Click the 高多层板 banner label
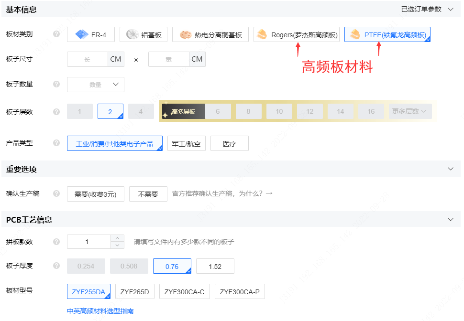This screenshot has width=464, height=321. pos(183,111)
